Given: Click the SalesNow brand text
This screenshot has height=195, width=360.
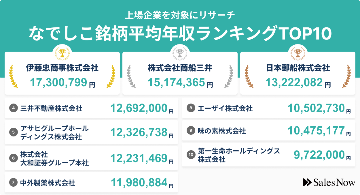Looking at the screenshot, I should click(334, 182).
